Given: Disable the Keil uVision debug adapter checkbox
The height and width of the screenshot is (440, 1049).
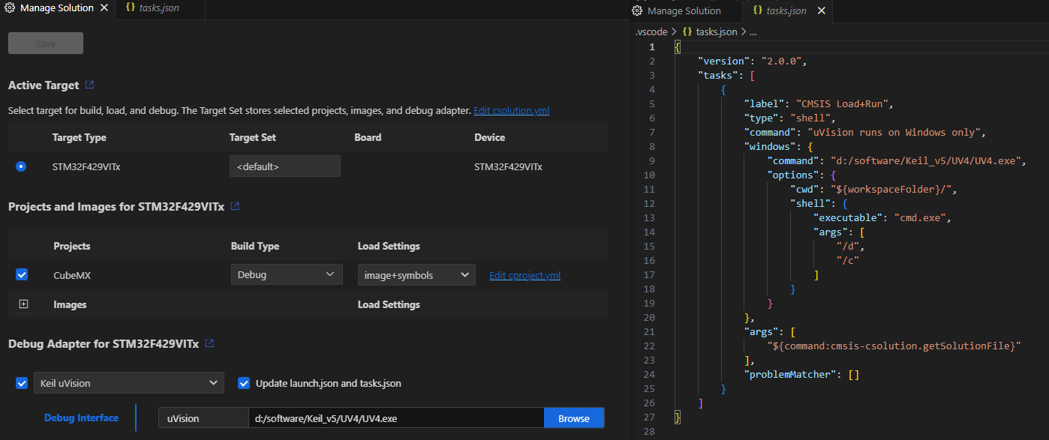Looking at the screenshot, I should [22, 383].
